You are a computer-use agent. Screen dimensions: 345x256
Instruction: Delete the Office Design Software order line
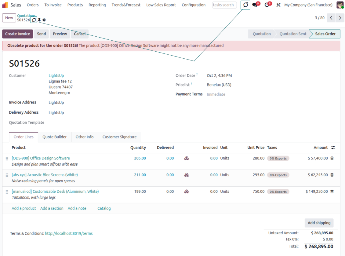(x=332, y=158)
